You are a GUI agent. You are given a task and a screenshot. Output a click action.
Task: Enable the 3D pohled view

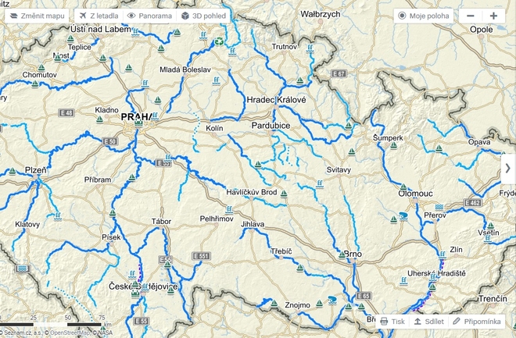(203, 16)
